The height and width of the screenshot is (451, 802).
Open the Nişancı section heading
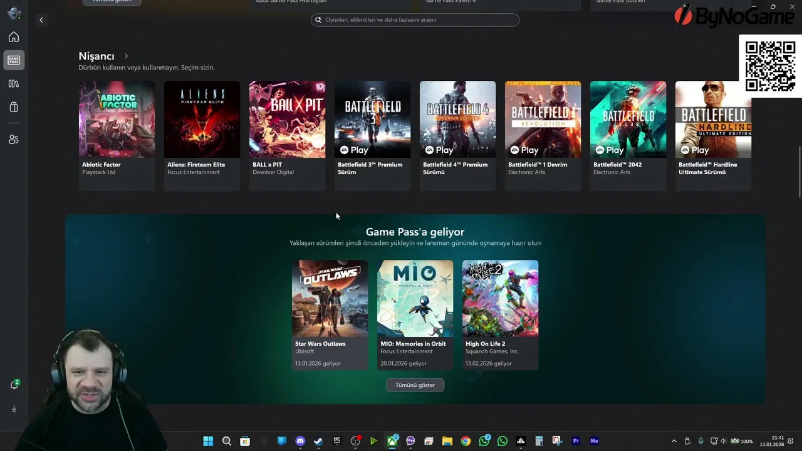[x=96, y=56]
